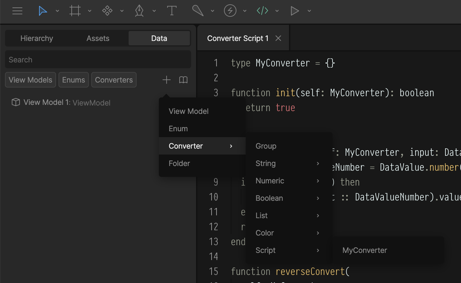This screenshot has width=461, height=283.
Task: Select the Text tool
Action: (x=172, y=11)
